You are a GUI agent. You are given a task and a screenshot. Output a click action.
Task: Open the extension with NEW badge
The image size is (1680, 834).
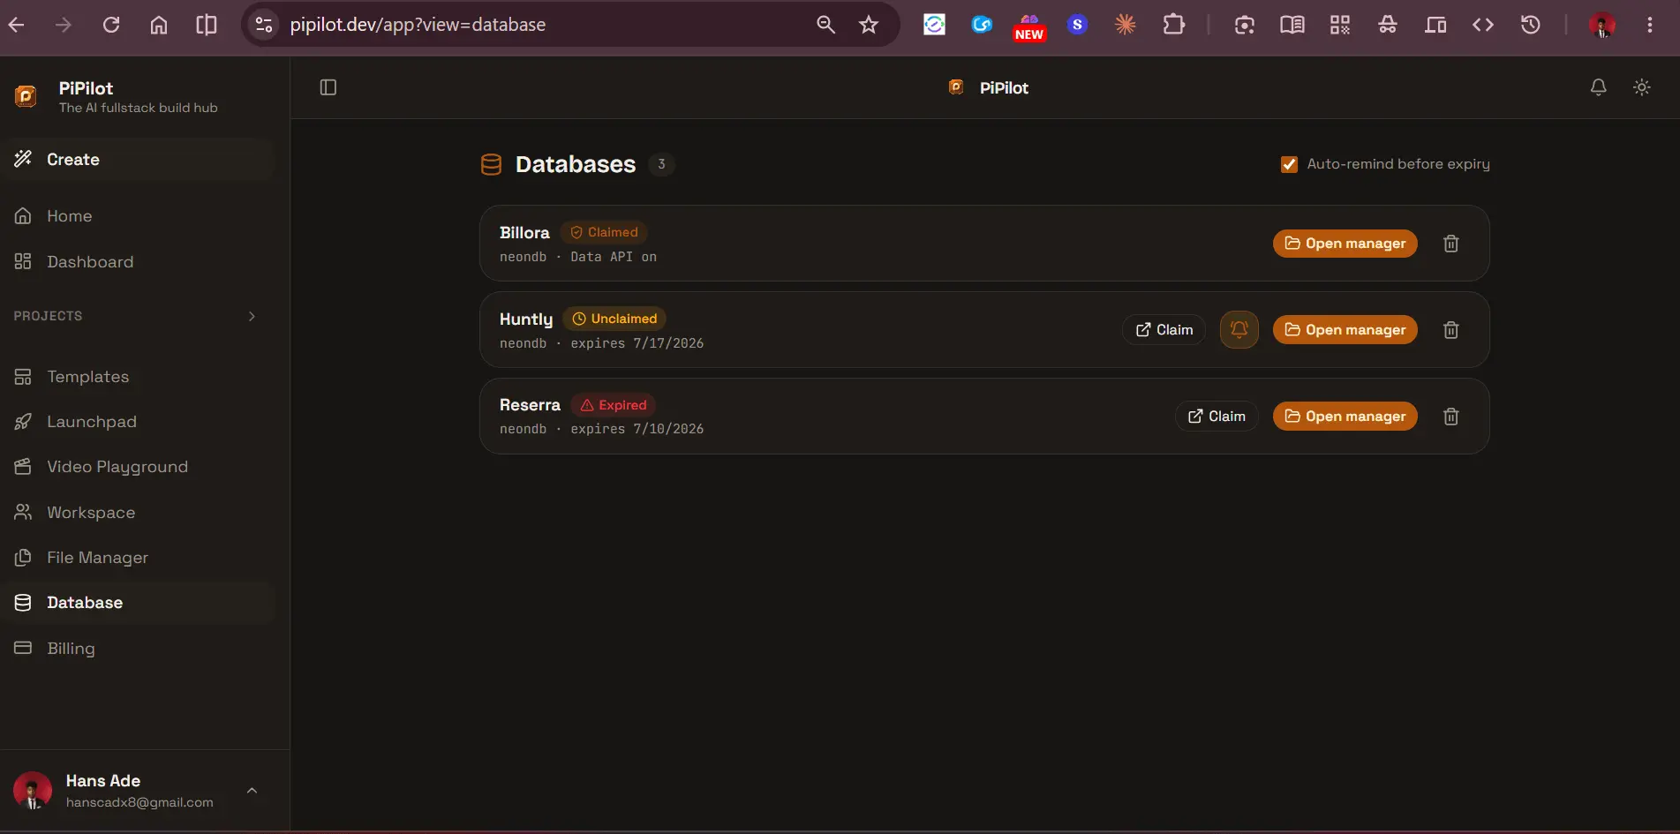1029,26
